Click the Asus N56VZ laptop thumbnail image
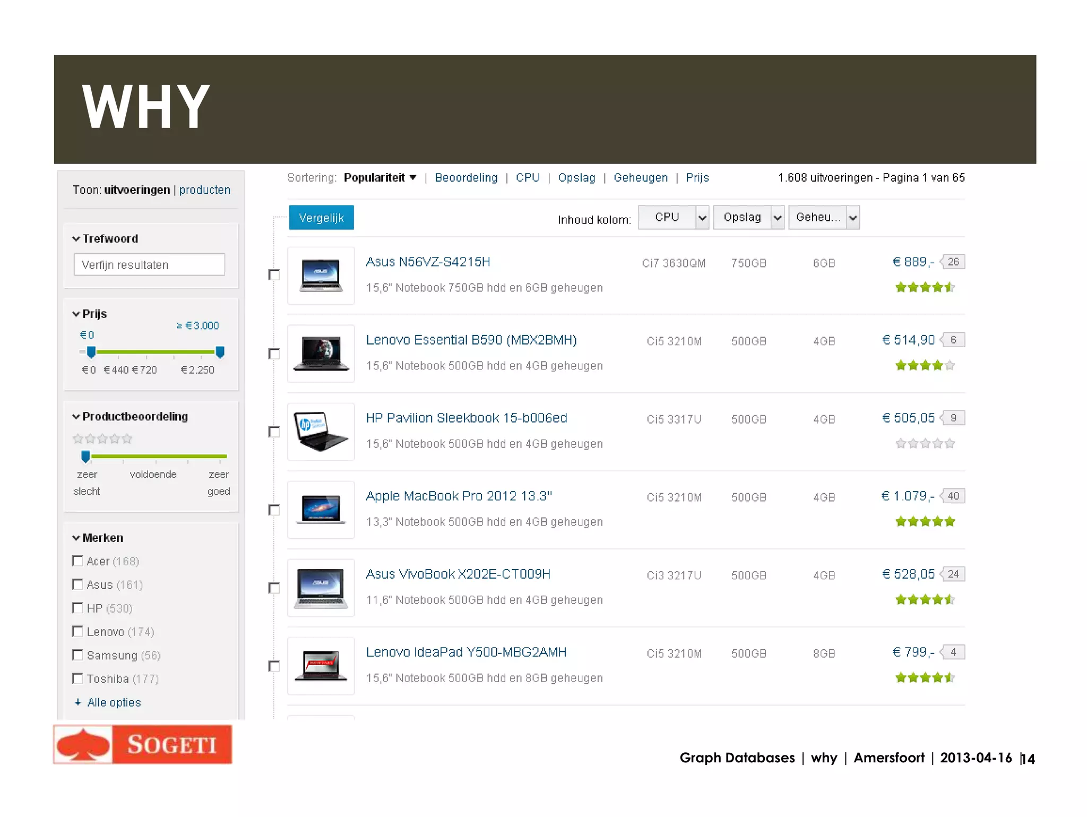Image resolution: width=1087 pixels, height=817 pixels. pos(321,275)
